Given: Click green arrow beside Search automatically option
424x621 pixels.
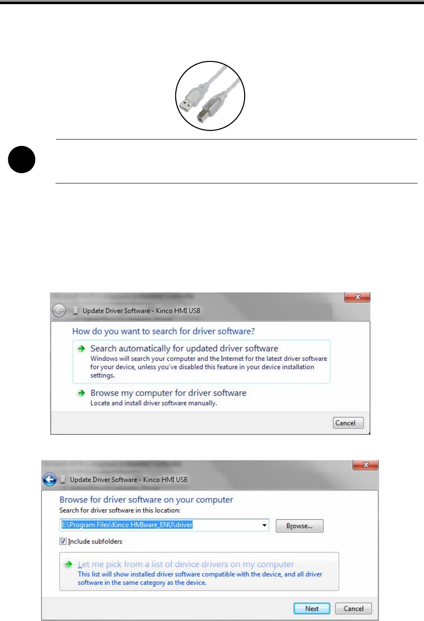Looking at the screenshot, I should 82,349.
